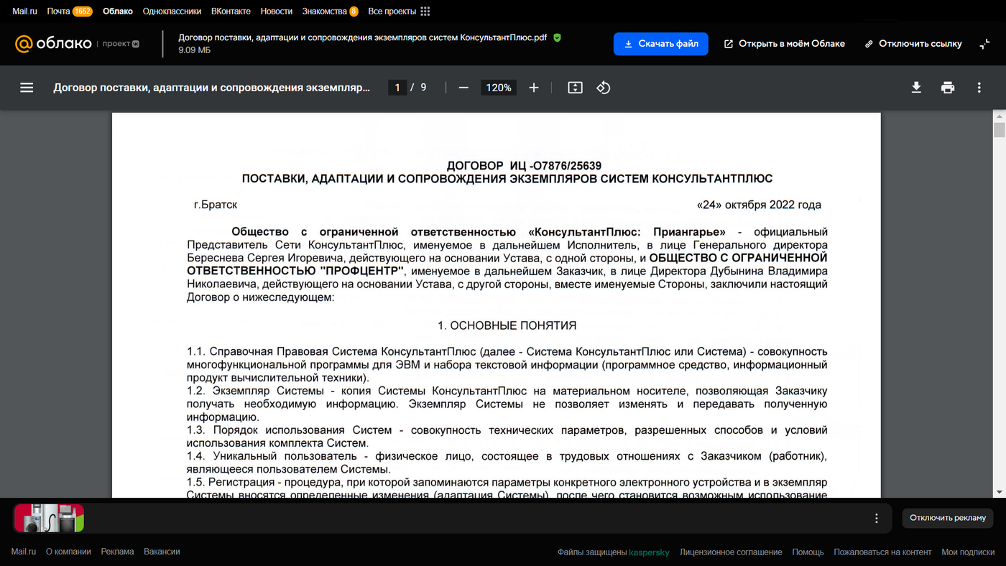Print the document using printer icon

pos(948,88)
